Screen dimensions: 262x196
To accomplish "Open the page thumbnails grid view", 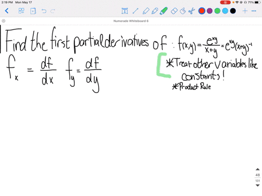I will pos(21,11).
